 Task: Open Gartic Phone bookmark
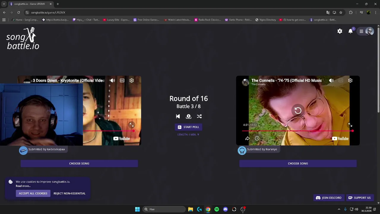click(238, 20)
